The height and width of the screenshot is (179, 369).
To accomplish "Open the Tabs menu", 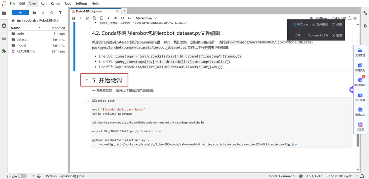I will [68, 4].
